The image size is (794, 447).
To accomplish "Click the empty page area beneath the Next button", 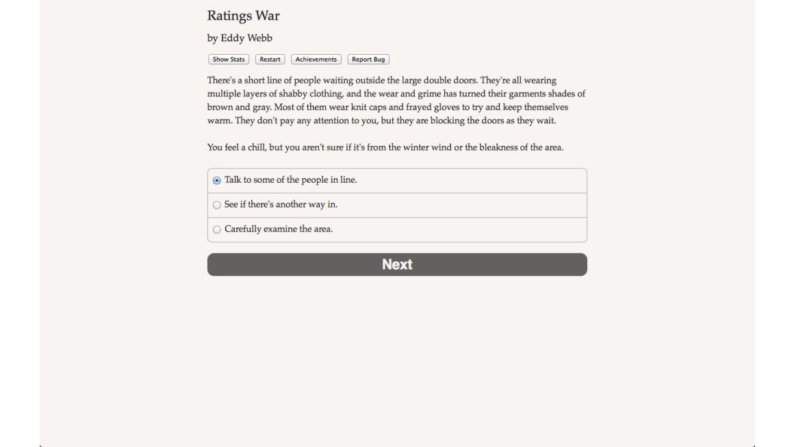I will pos(397,355).
